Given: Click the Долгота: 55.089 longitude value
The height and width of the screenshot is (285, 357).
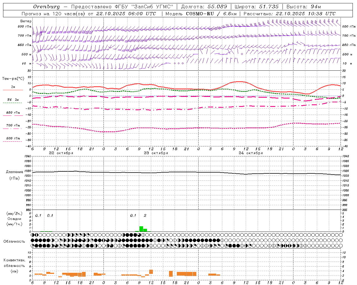Looking at the screenshot, I should click(x=204, y=7).
